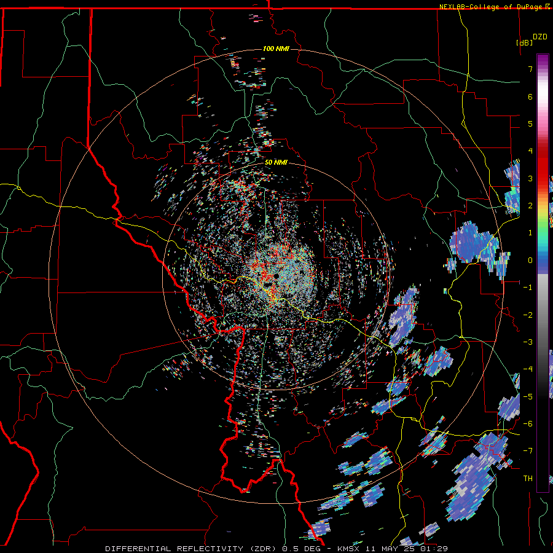Click the -7 dB tick label

click(x=528, y=451)
